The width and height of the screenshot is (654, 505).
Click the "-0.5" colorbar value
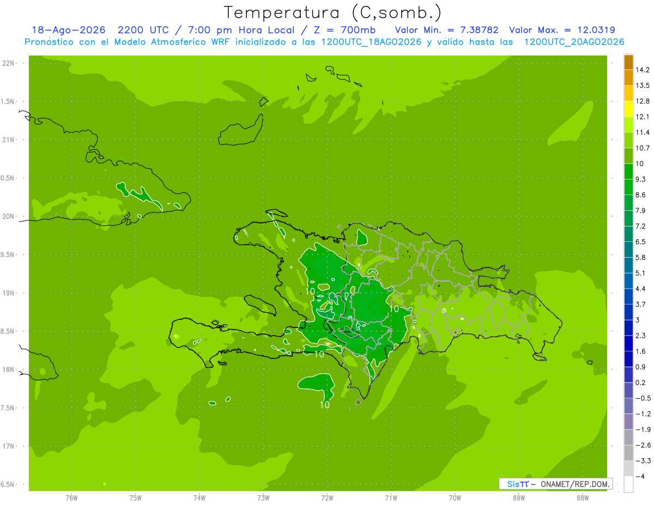[x=643, y=398]
